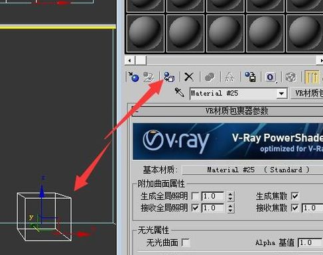323x255 pixels.
Task: Click 生成全局照明 value field
Action: 214,196
